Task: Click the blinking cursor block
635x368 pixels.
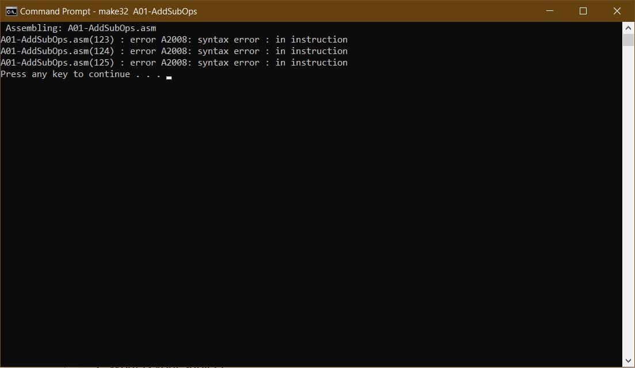Action: point(170,76)
